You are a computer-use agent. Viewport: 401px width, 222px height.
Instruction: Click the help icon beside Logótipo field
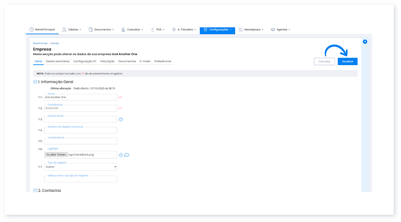[121, 155]
